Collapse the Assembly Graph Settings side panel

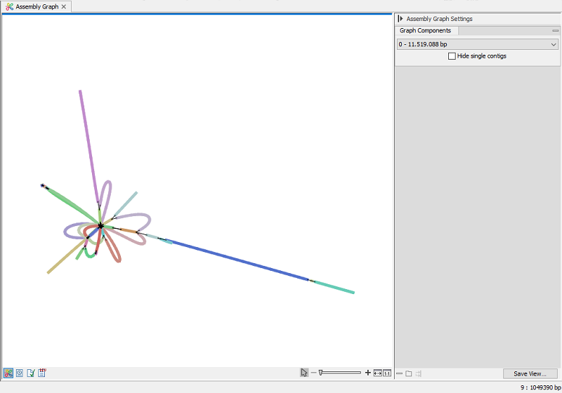pyautogui.click(x=400, y=19)
